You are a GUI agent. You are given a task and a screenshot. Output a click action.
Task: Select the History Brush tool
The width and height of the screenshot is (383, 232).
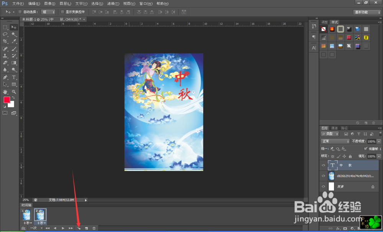(x=14, y=56)
